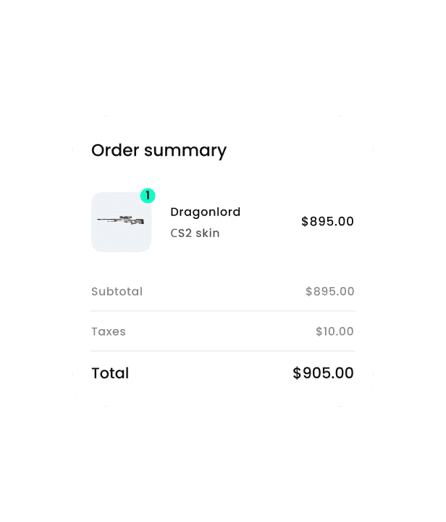Click the divider line below the Subtotal row
This screenshot has height=522, width=446.
[x=223, y=311]
